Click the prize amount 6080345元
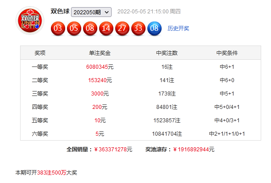271x183 pixels. pyautogui.click(x=100, y=67)
